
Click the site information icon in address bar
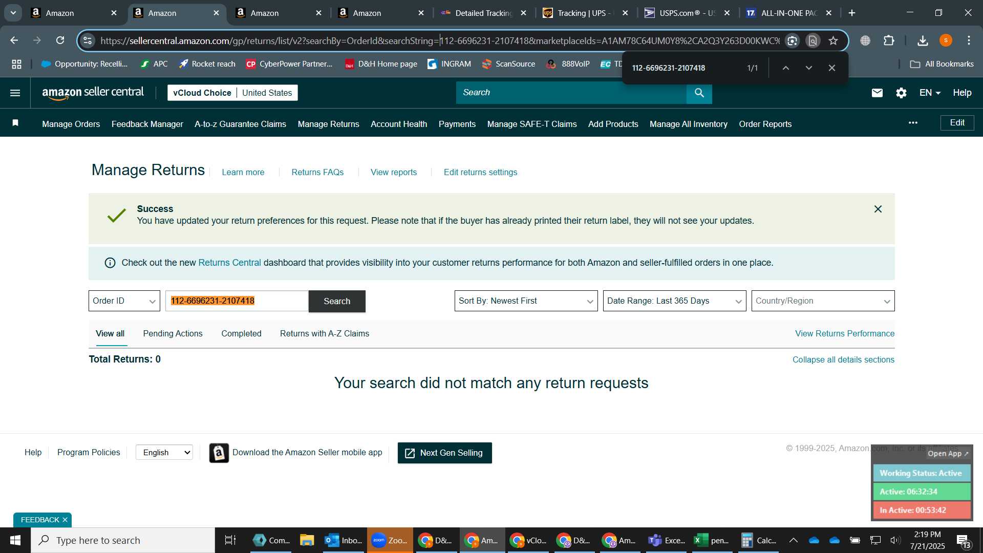pyautogui.click(x=88, y=40)
